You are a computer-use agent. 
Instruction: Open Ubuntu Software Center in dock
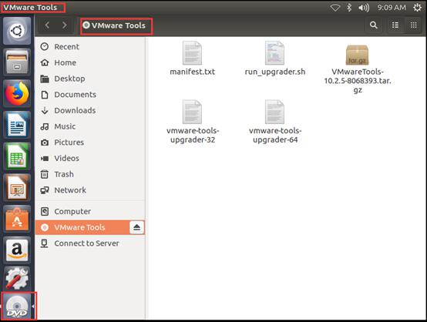click(17, 219)
